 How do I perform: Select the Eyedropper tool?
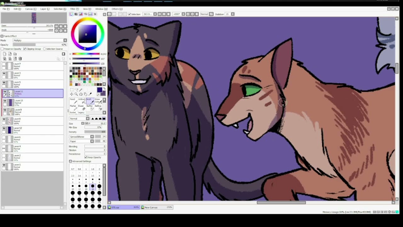[90, 94]
